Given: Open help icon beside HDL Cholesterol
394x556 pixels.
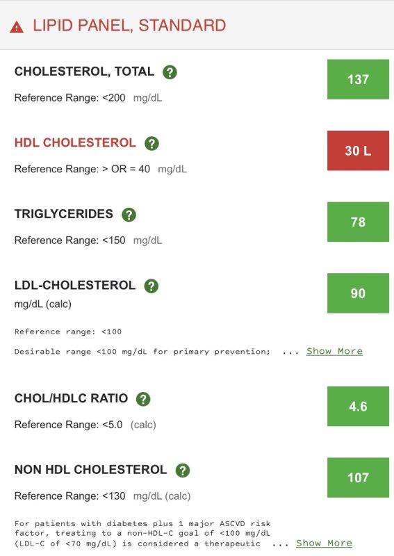Looking at the screenshot, I should pyautogui.click(x=151, y=144).
